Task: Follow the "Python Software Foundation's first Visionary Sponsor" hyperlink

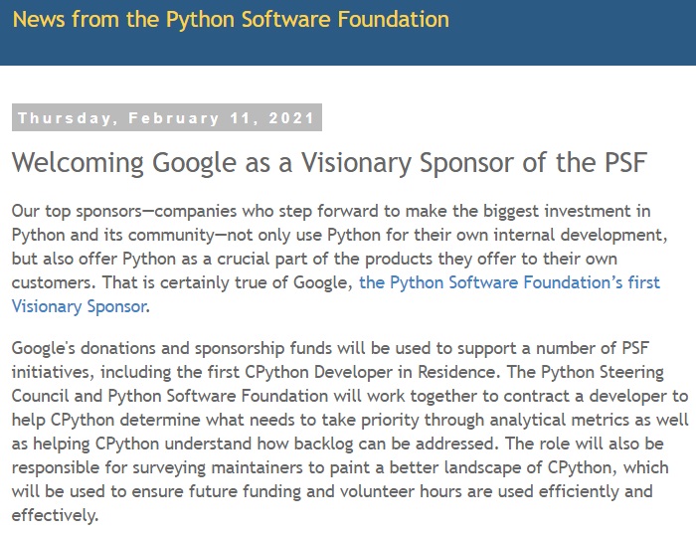Action: pyautogui.click(x=509, y=282)
